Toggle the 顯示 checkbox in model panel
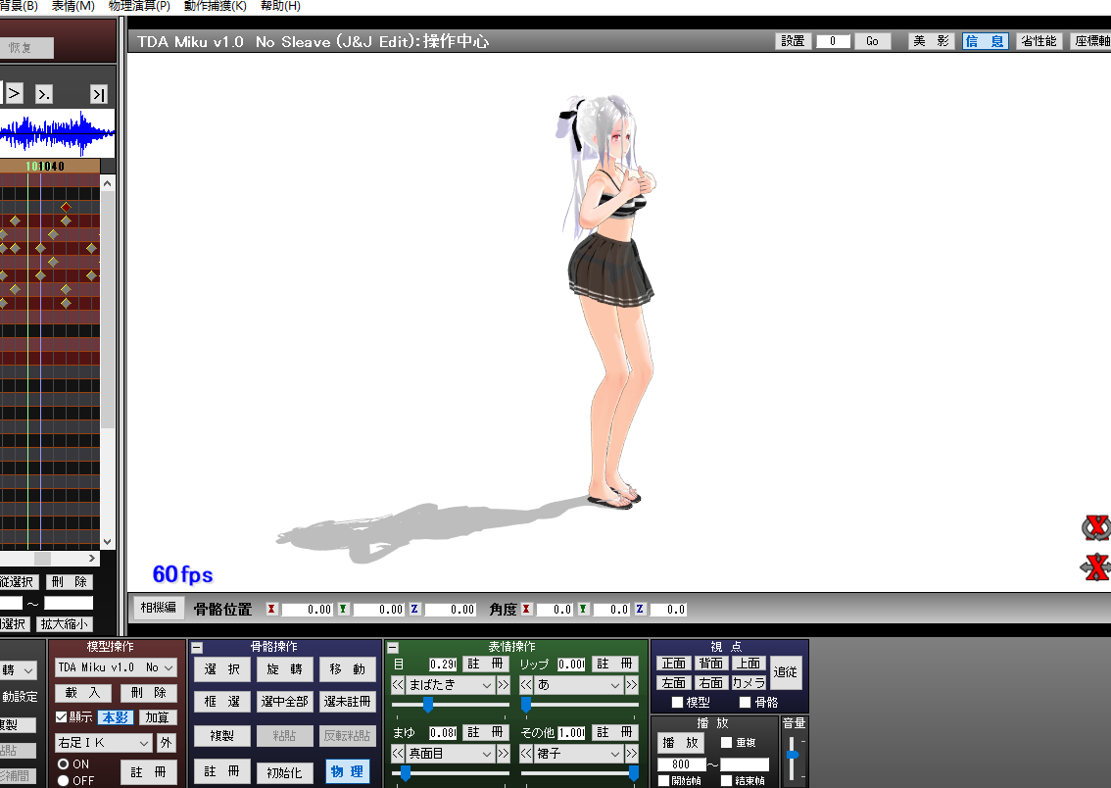Screen dimensions: 1111x788 61,716
